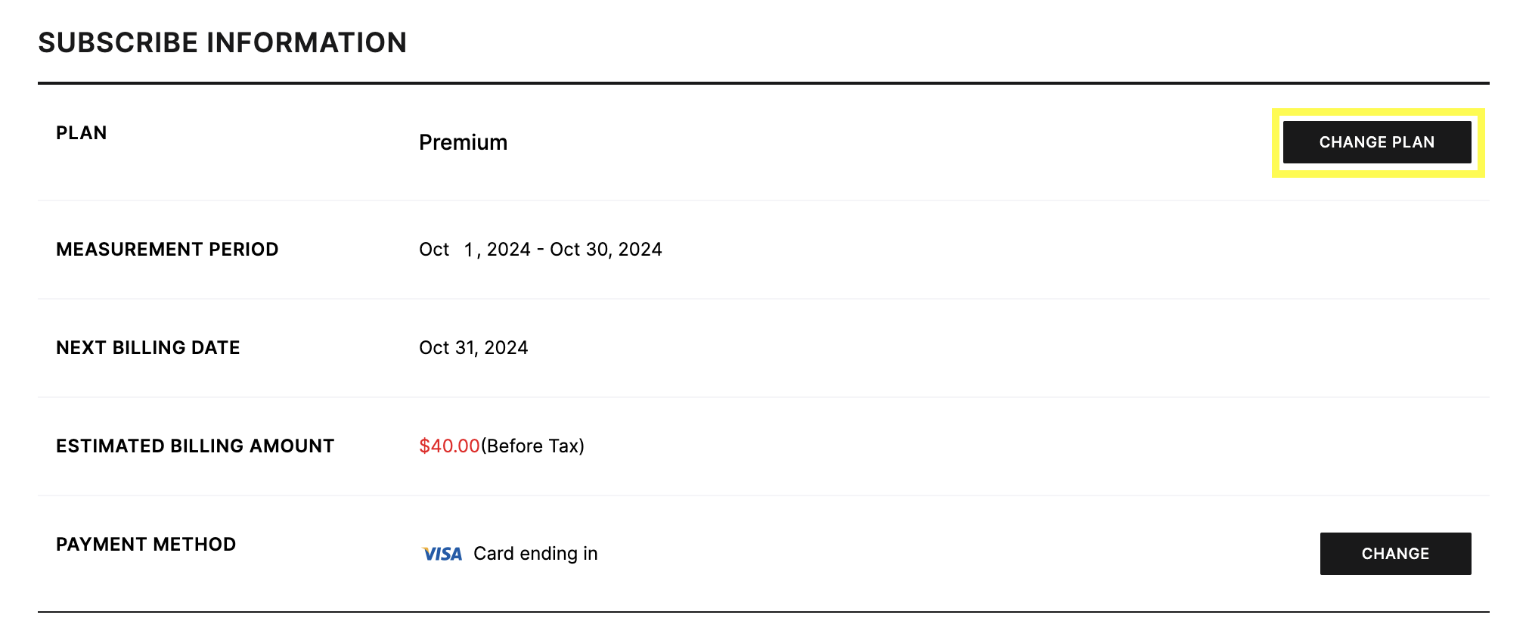Click the red $40.00 amount
1529x643 pixels.
click(x=449, y=446)
